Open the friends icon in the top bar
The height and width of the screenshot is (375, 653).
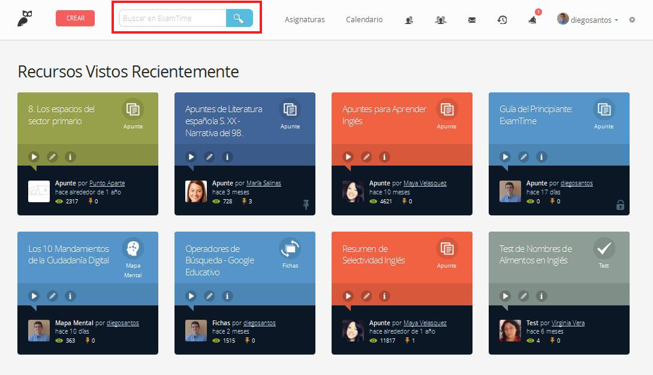click(409, 20)
